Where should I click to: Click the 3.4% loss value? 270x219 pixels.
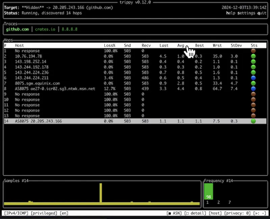pyautogui.click(x=108, y=78)
